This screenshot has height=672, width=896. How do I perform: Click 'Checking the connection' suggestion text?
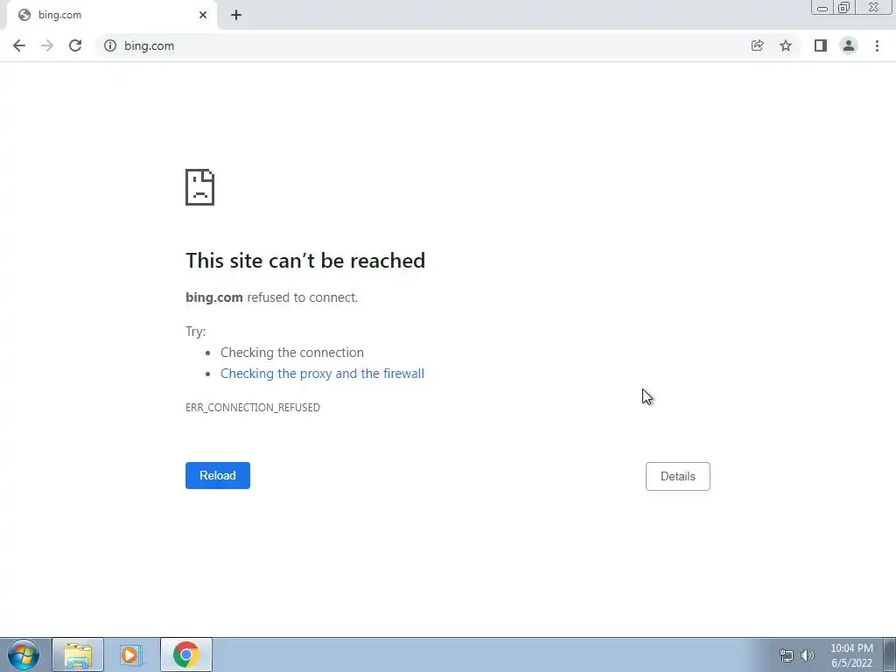(292, 353)
